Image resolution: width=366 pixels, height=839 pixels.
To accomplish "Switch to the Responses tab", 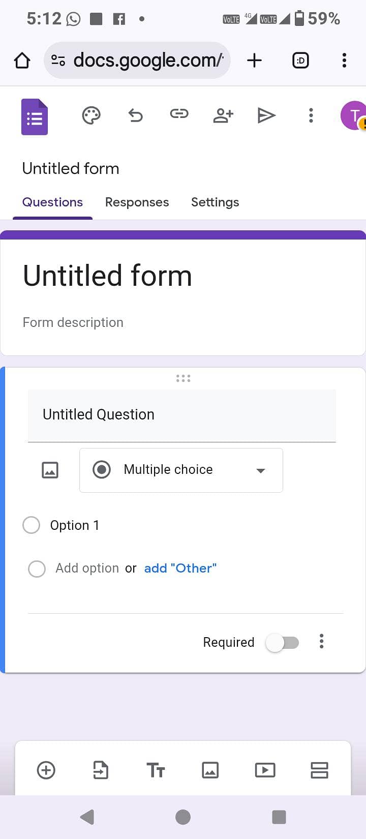I will pos(137,202).
